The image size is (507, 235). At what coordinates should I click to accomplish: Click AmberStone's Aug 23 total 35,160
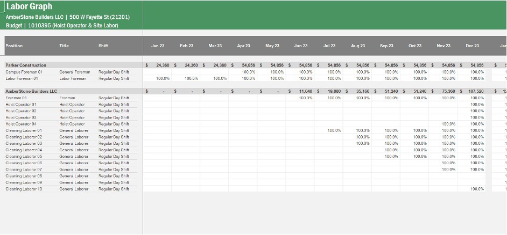[363, 91]
